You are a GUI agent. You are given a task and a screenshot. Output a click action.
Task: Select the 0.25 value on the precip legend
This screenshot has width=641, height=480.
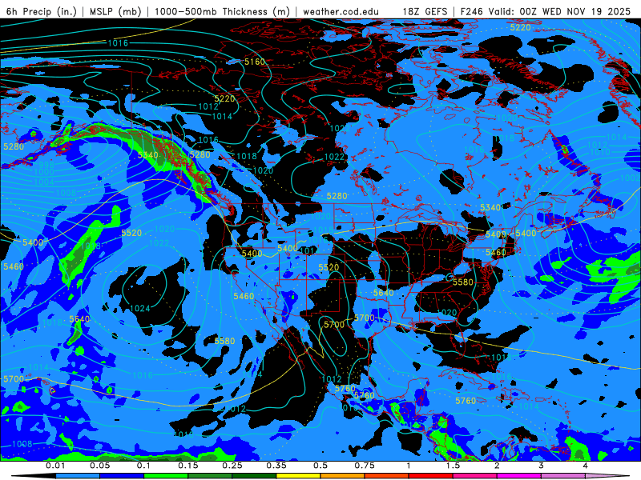tap(232, 466)
